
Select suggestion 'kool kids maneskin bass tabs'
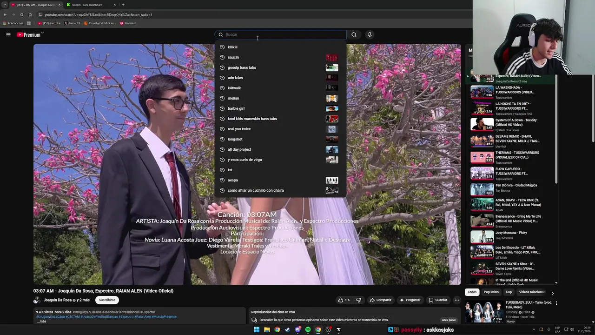pos(280,119)
